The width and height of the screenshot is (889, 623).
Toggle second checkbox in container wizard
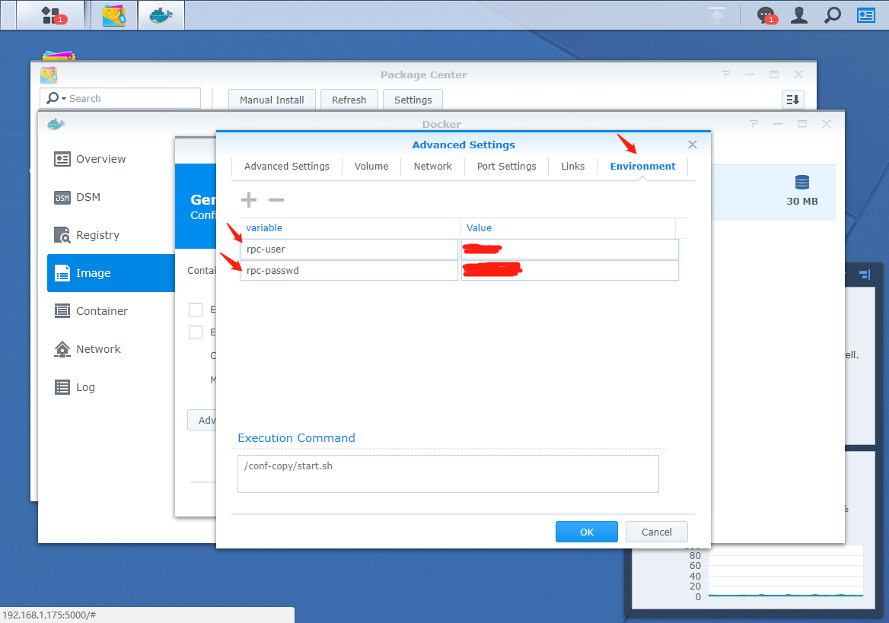coord(196,332)
